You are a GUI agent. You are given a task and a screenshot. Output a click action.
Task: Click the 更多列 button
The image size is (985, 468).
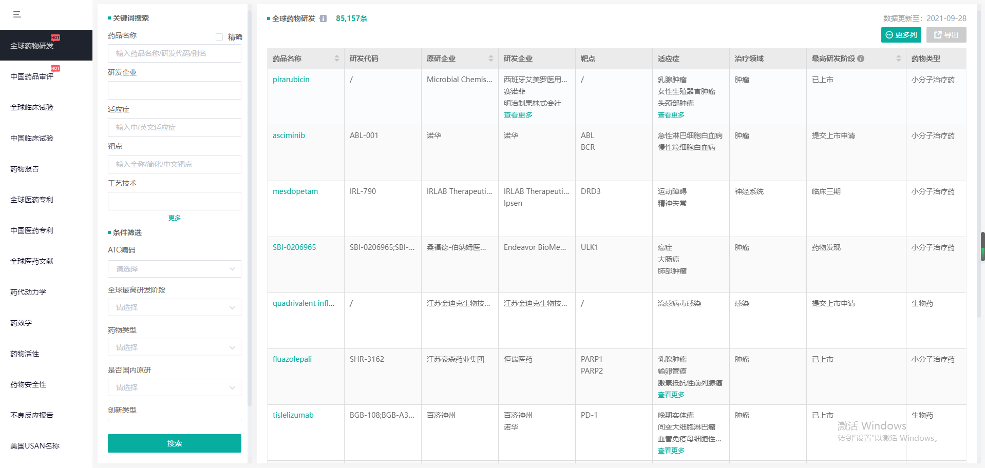(x=901, y=35)
